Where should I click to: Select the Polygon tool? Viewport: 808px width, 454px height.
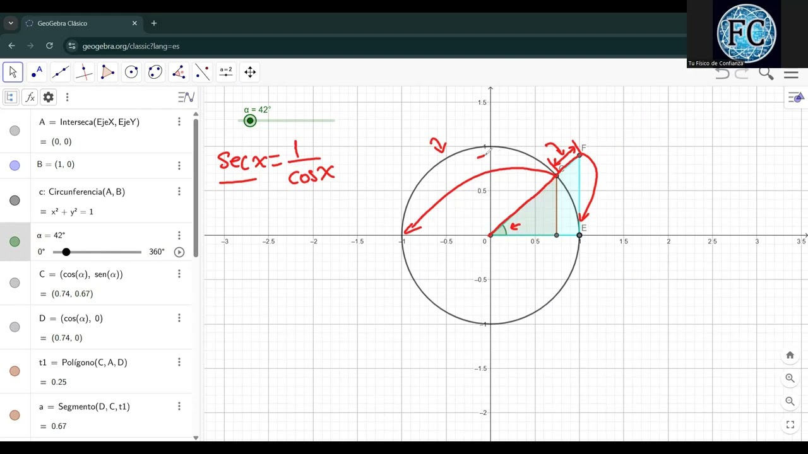point(108,72)
